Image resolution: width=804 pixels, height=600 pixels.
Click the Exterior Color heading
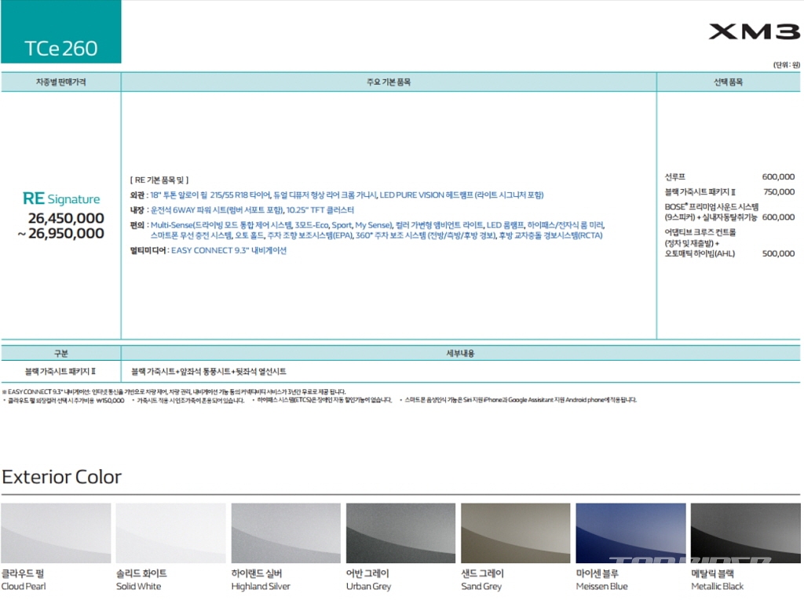pyautogui.click(x=61, y=477)
